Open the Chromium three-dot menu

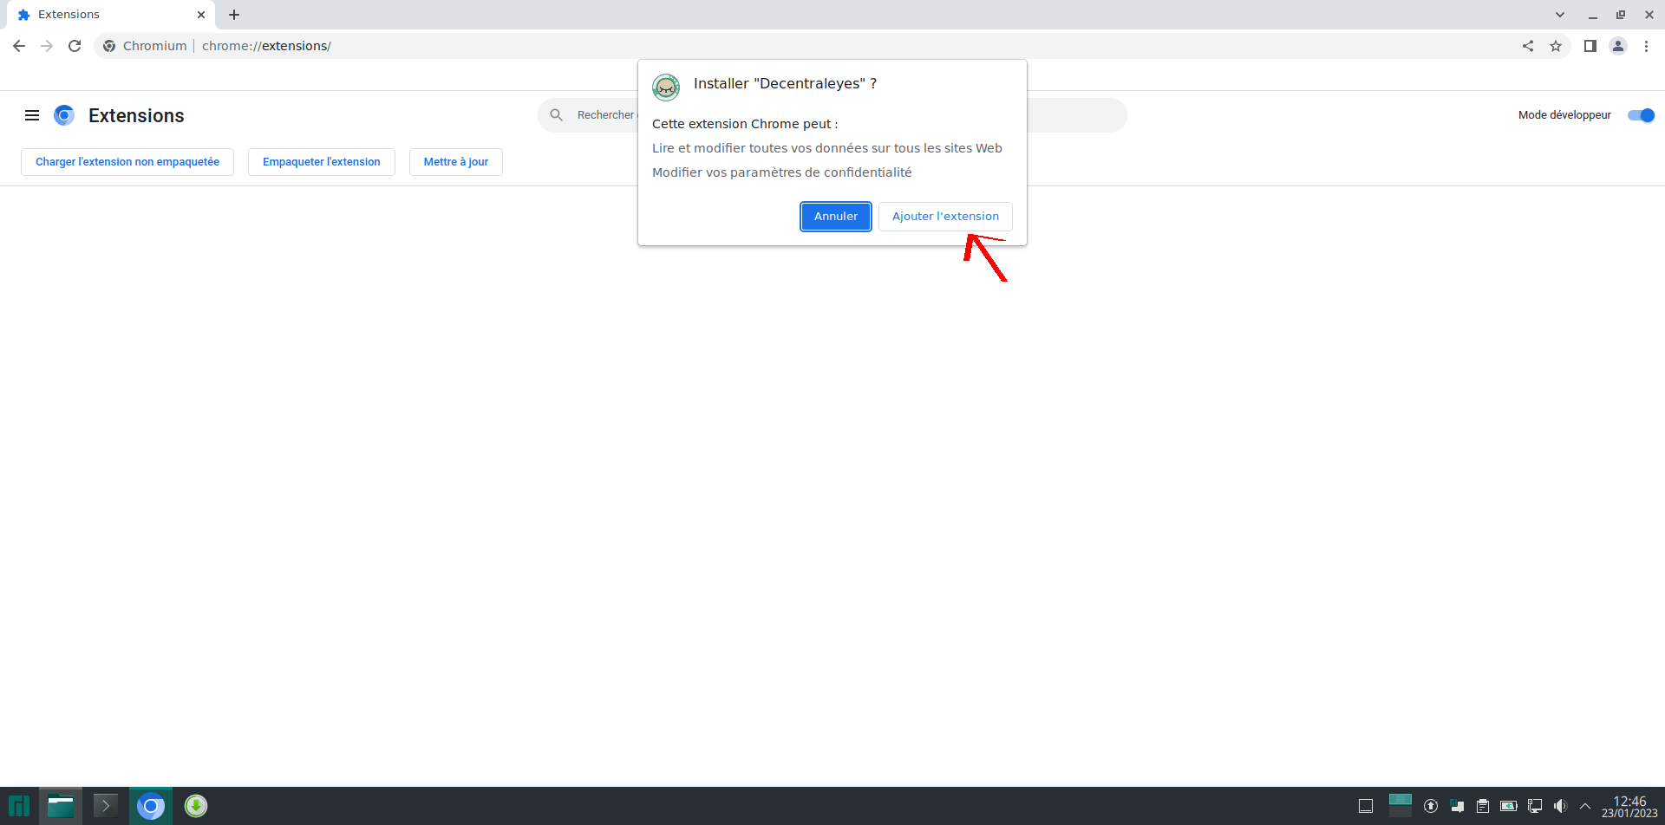(x=1646, y=46)
